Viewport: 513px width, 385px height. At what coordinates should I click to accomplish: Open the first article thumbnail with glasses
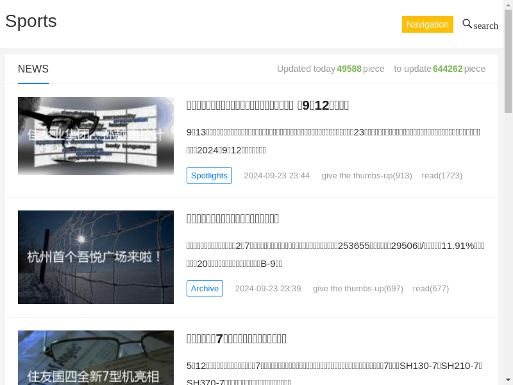(x=96, y=136)
